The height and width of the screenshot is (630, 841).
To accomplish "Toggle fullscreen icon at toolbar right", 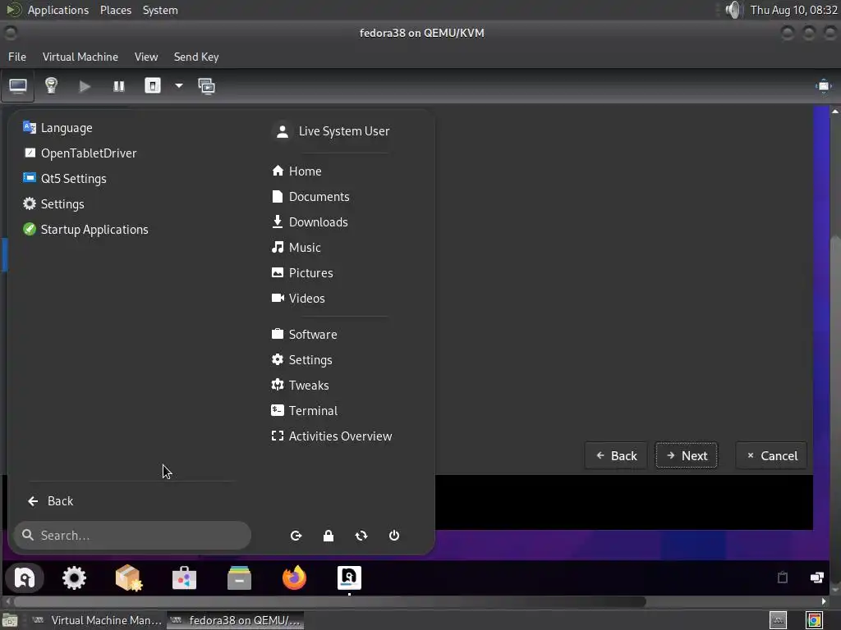I will tap(823, 86).
